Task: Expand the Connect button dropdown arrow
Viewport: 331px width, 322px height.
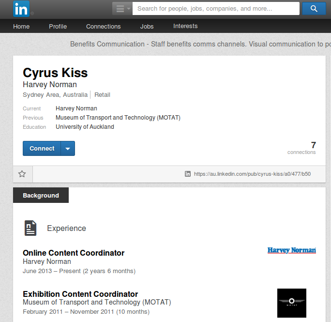Action: pyautogui.click(x=68, y=149)
